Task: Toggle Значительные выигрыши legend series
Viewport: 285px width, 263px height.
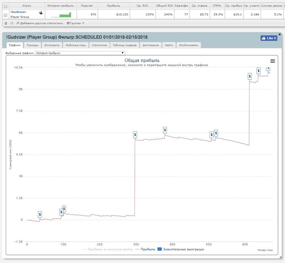Action: tap(181, 249)
